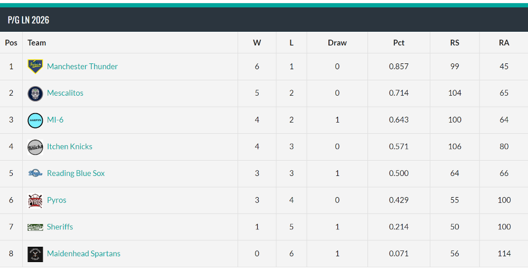Open the Maidenhead Spartans team link
The height and width of the screenshot is (270, 528).
pos(83,254)
